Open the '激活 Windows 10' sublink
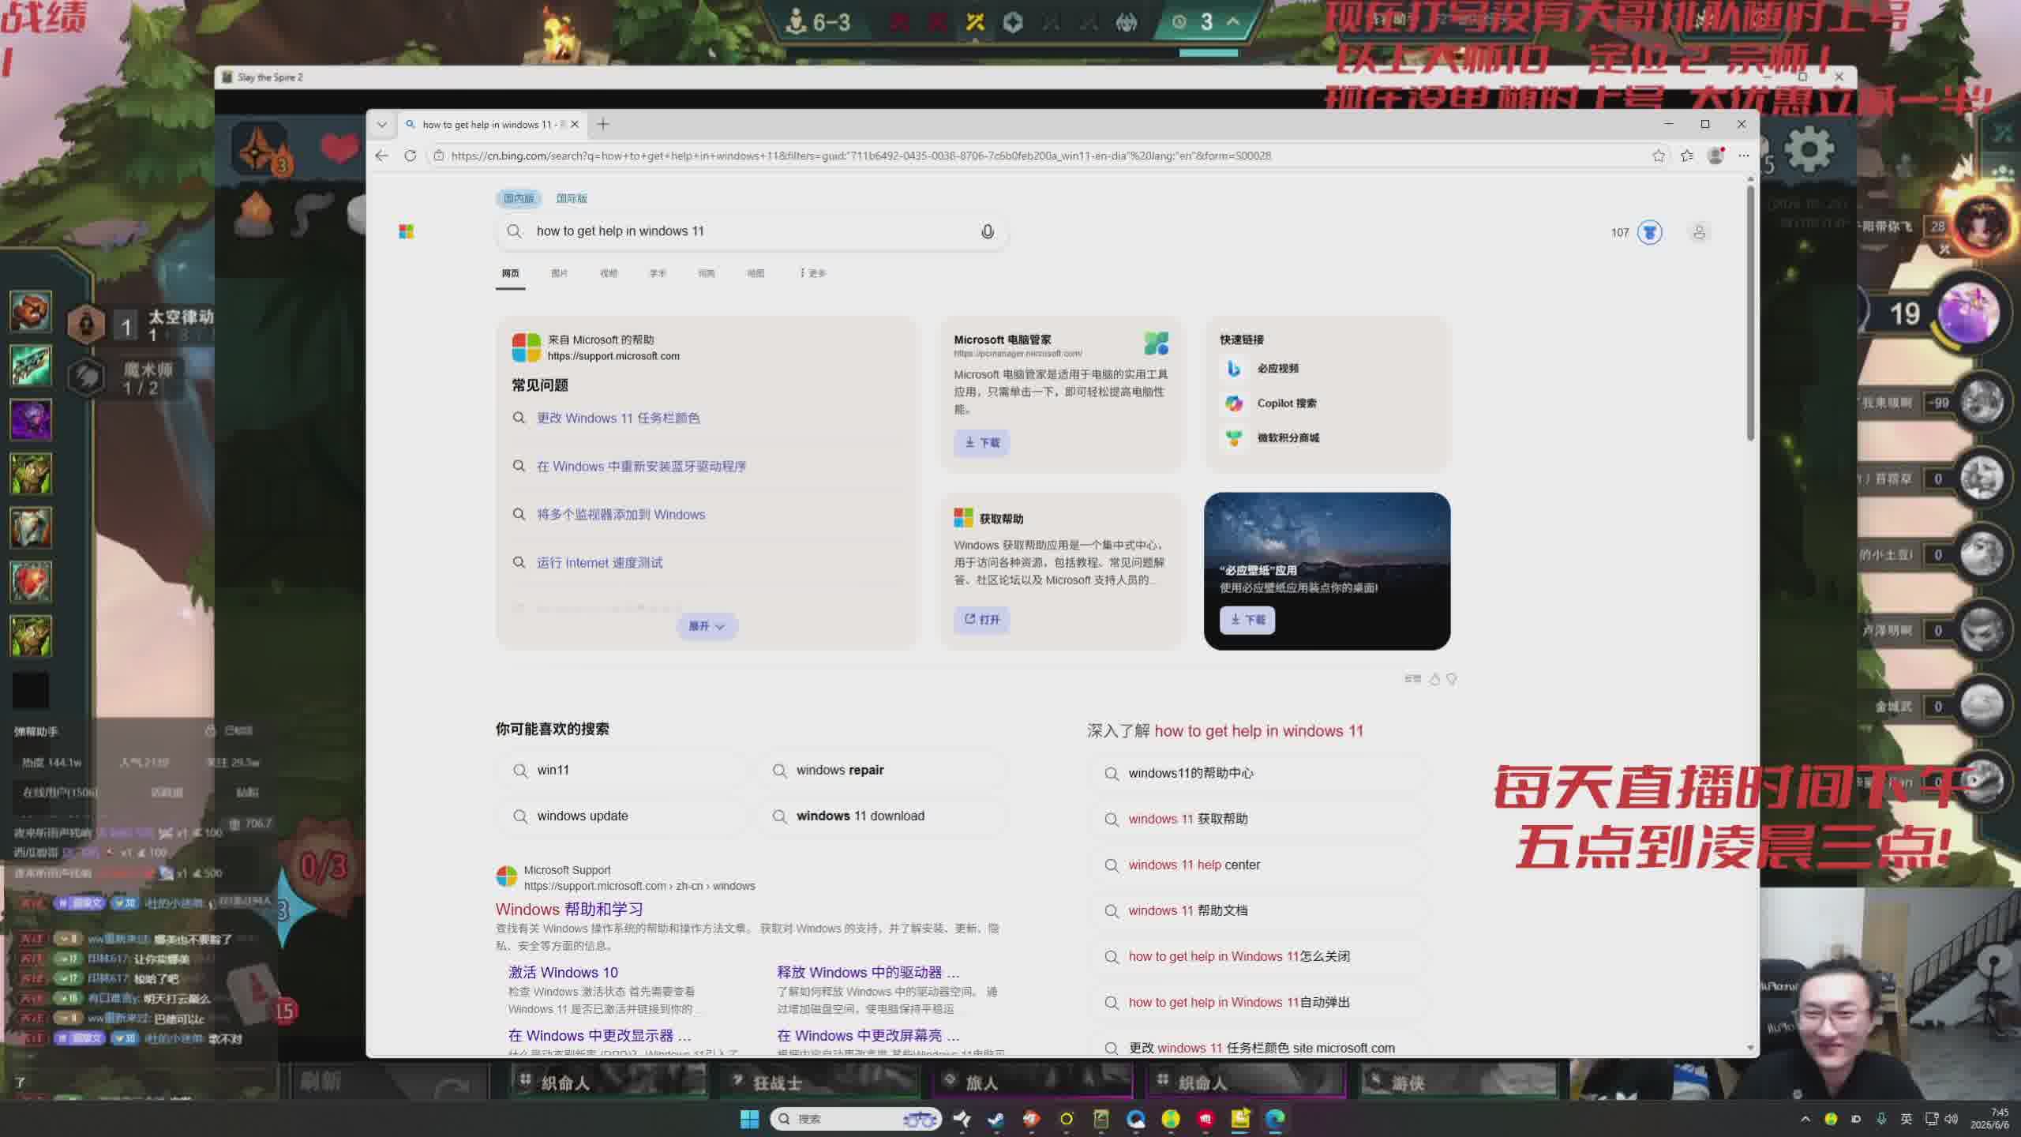 point(563,973)
